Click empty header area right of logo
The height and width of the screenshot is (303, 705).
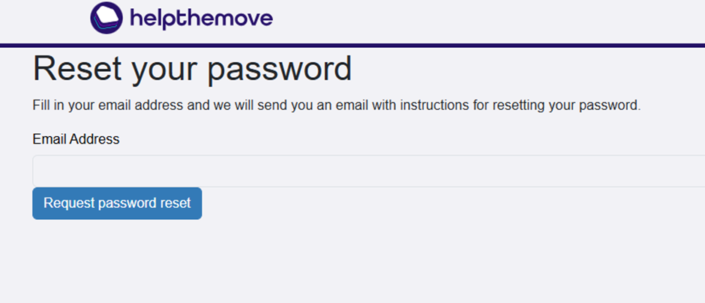coord(487,19)
